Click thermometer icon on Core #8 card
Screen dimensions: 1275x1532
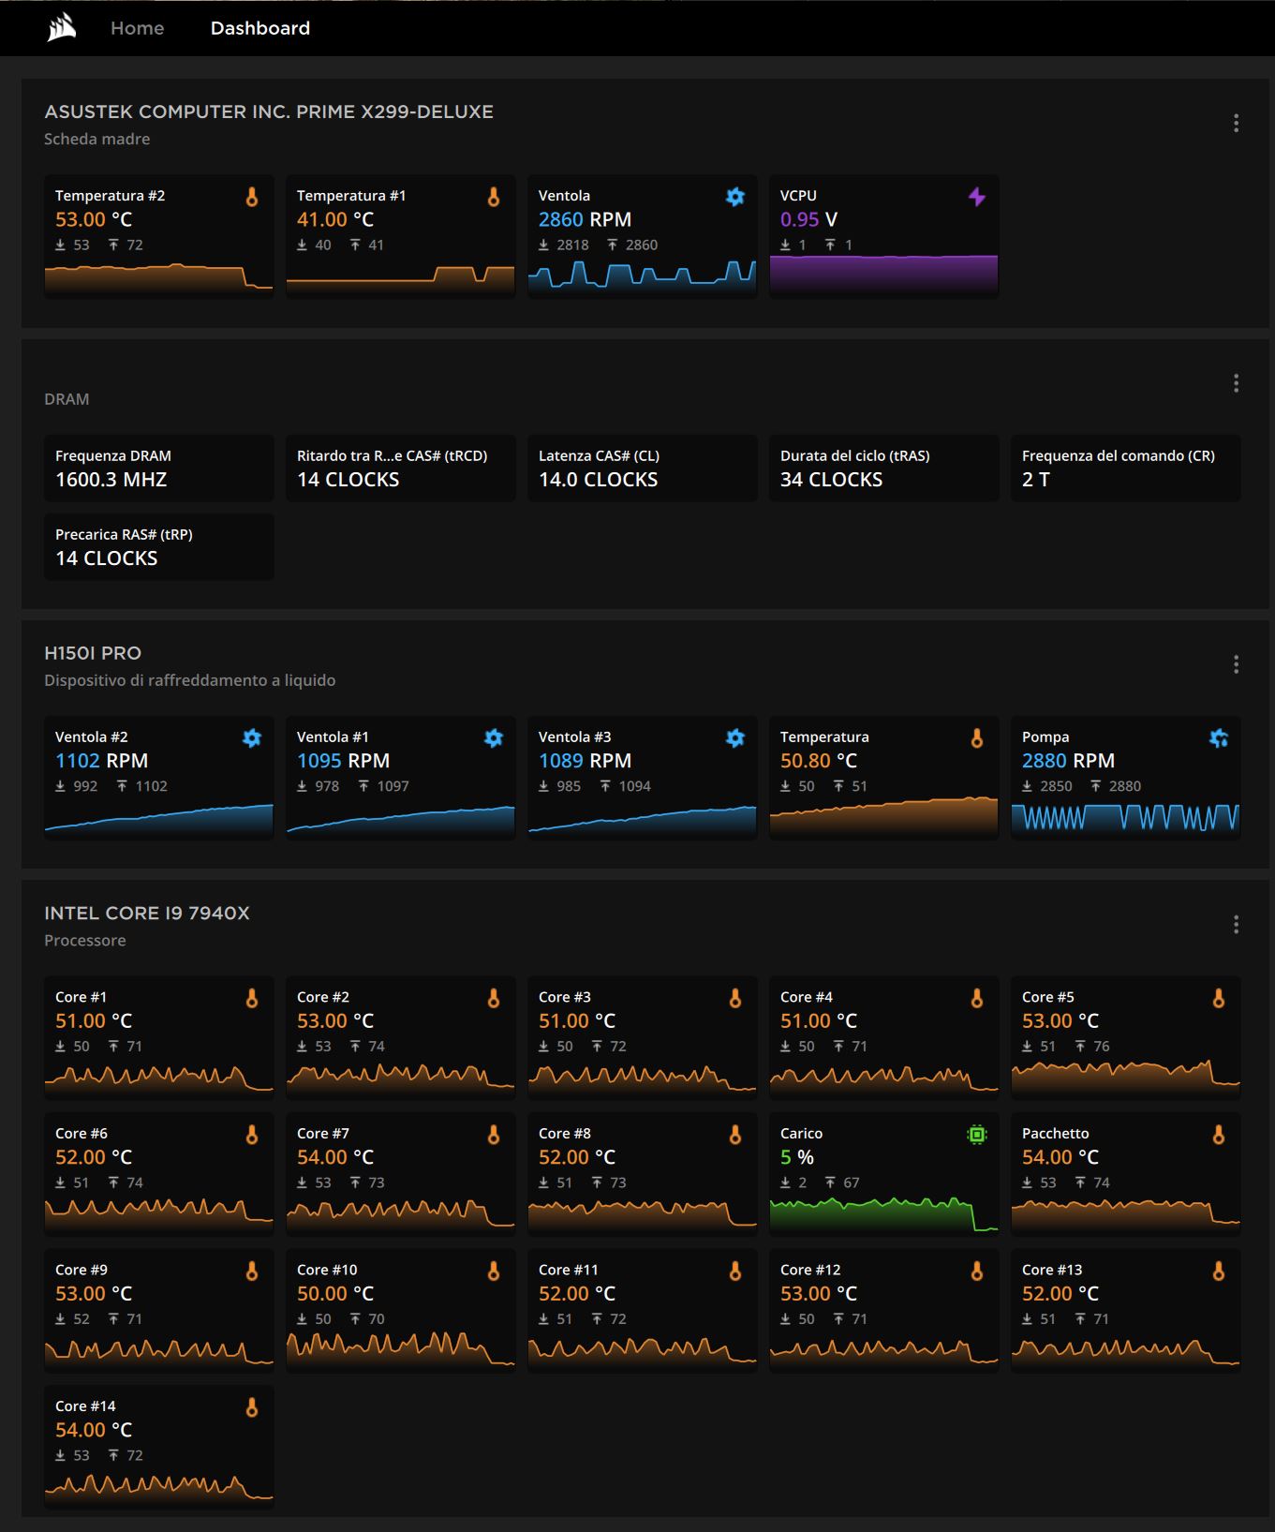pyautogui.click(x=734, y=1135)
